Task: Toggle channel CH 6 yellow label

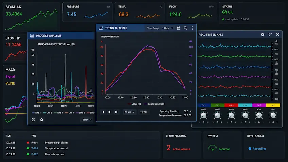Action: point(273,105)
